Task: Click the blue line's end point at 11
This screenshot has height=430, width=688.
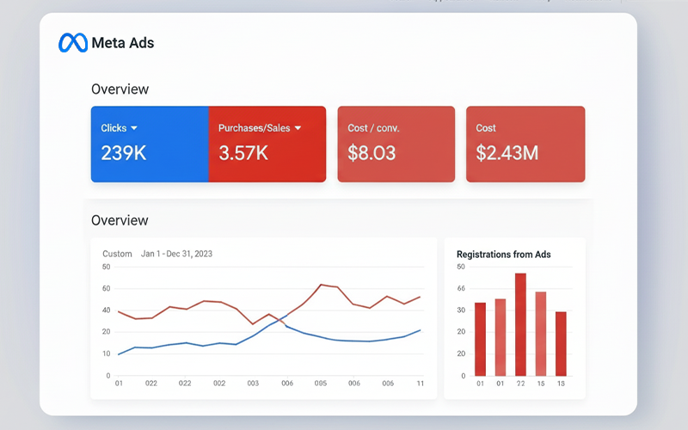Action: click(x=420, y=330)
